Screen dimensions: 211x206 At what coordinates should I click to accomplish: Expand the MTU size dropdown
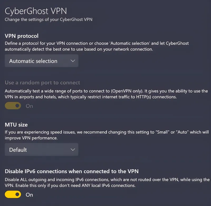pyautogui.click(x=41, y=150)
